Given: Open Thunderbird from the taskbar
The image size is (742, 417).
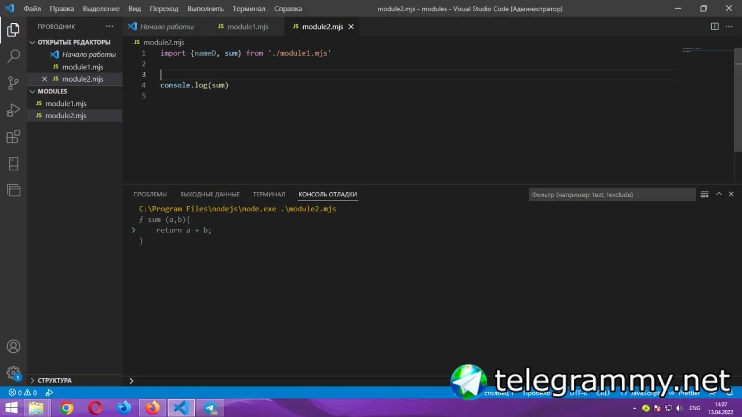Looking at the screenshot, I should coord(124,408).
